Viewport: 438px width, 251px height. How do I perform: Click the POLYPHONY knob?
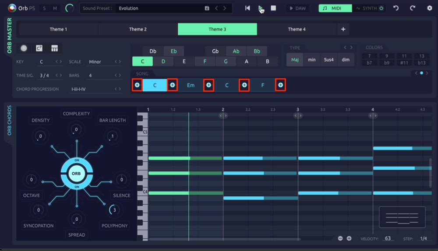click(113, 210)
